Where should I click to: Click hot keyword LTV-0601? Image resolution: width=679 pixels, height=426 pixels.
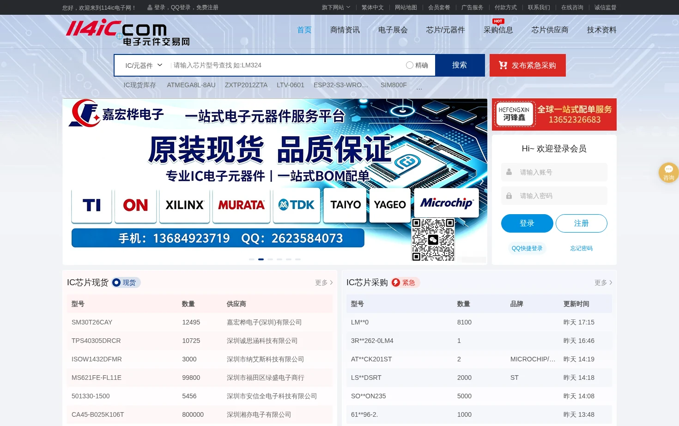pos(291,85)
